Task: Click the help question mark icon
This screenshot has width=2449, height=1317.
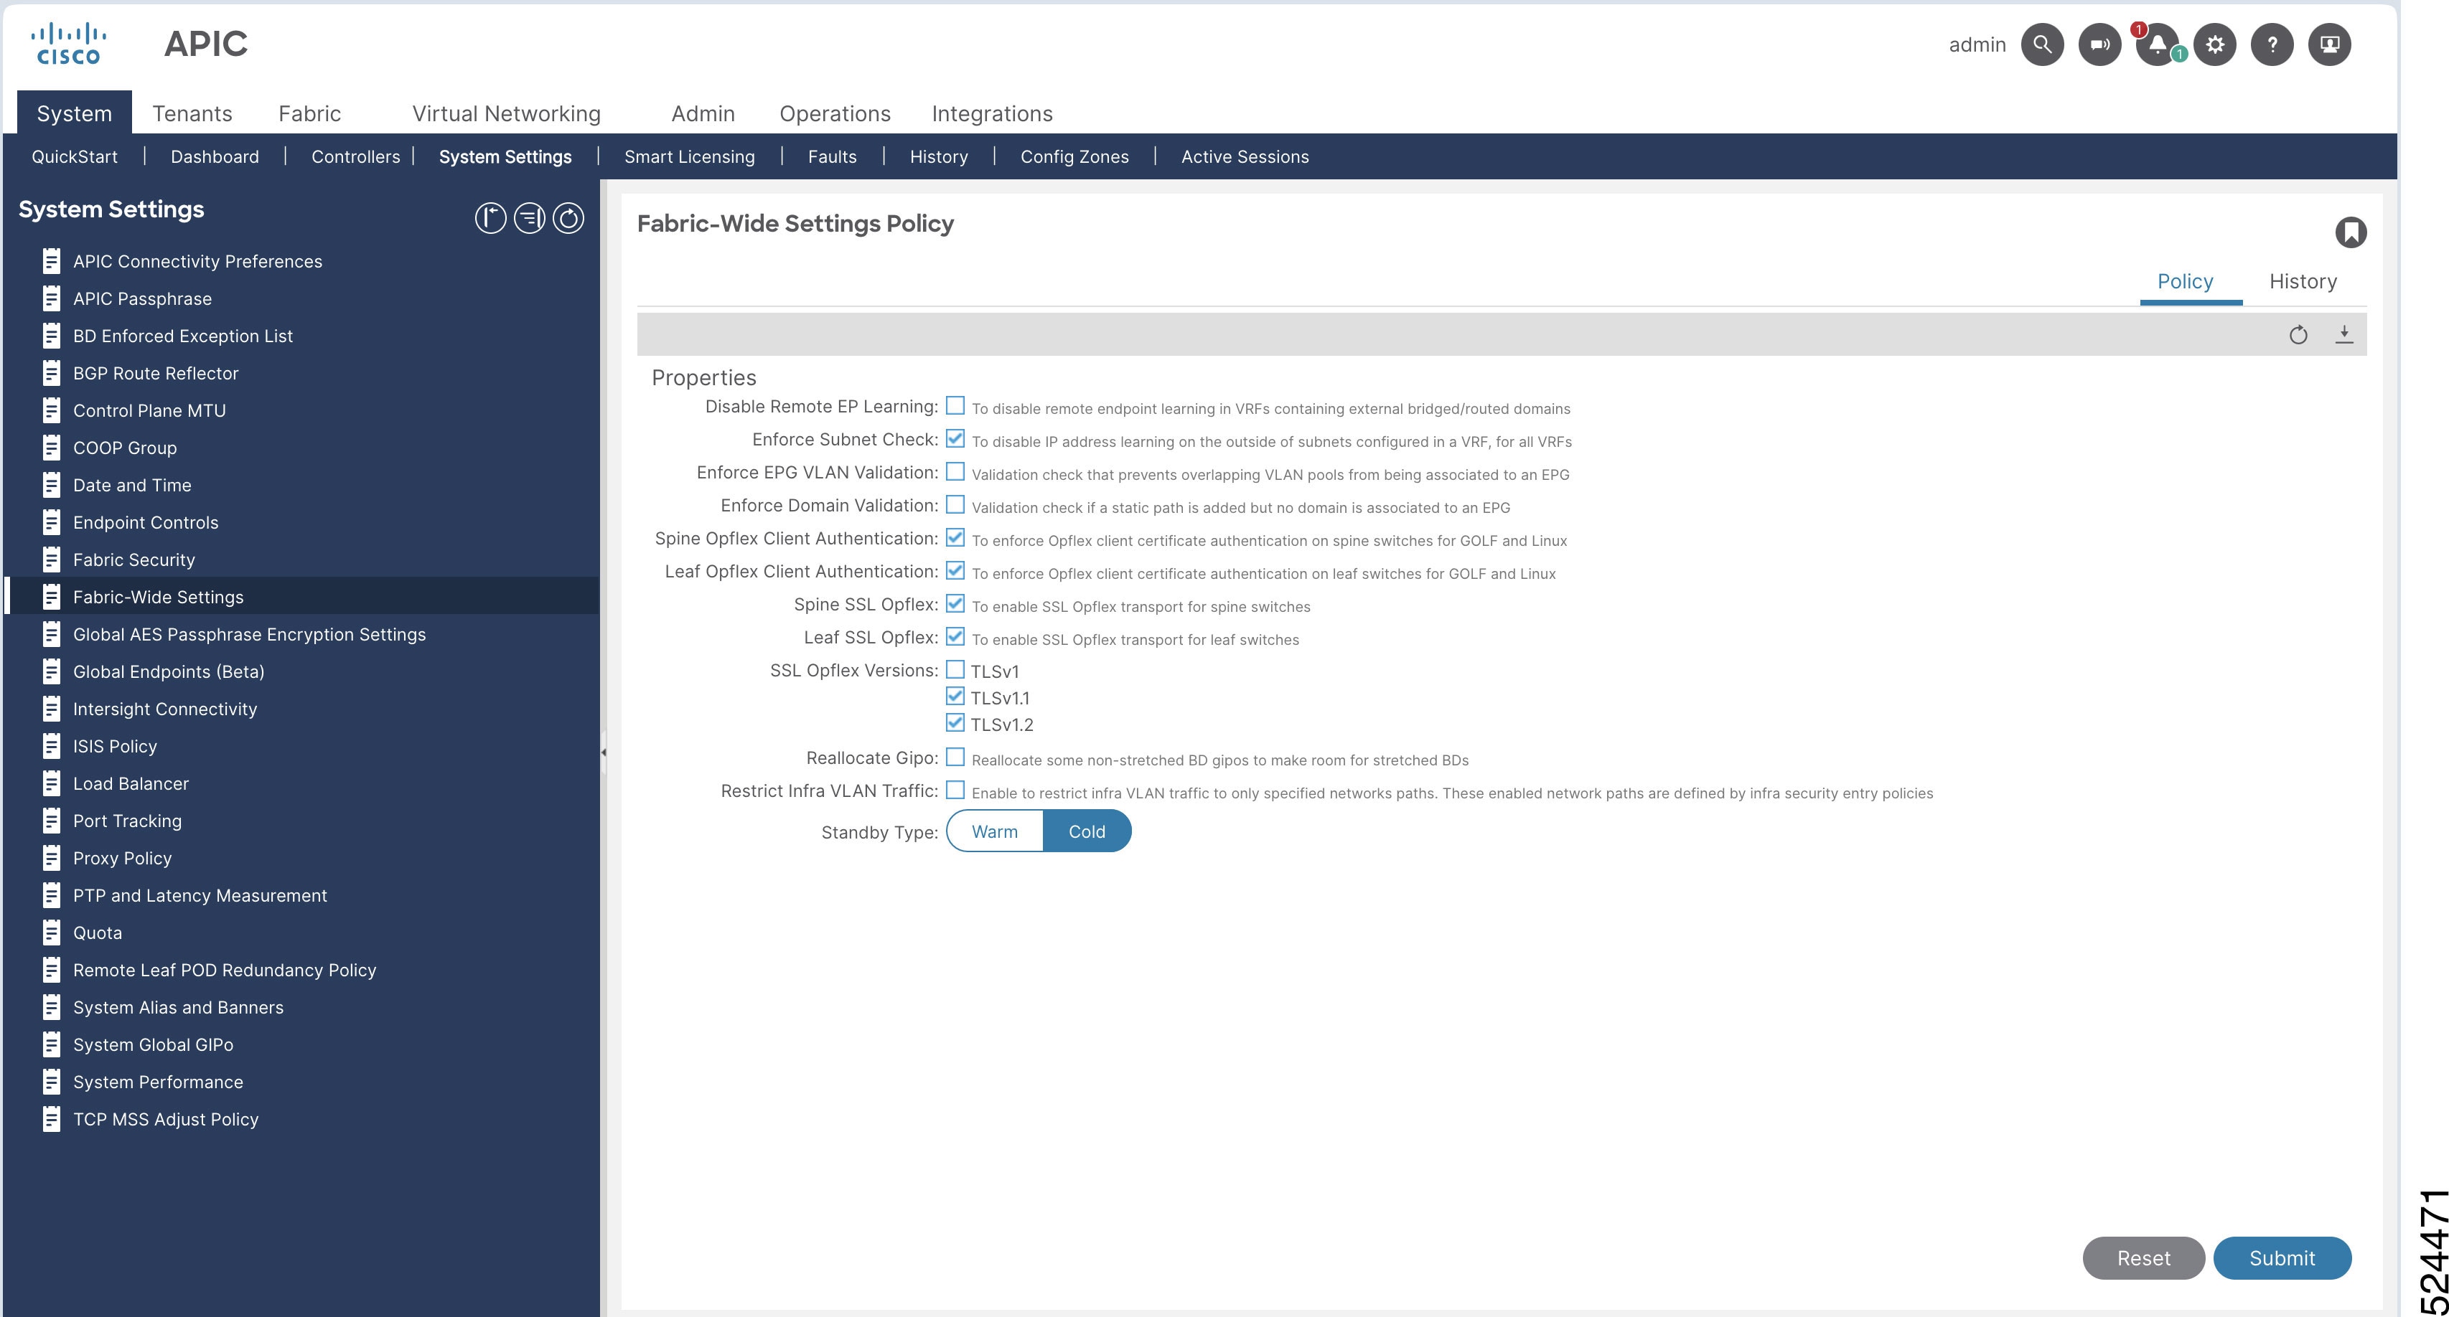Action: click(x=2271, y=44)
